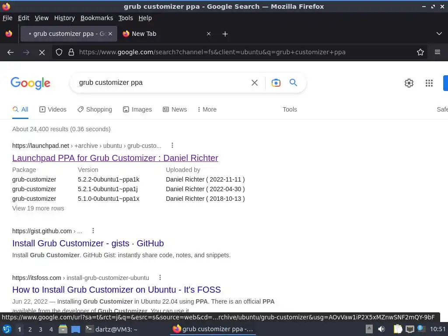Open the search Tools options

click(290, 109)
